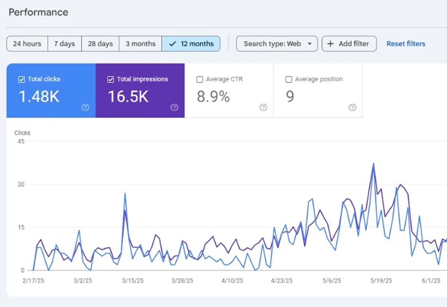Click the plus icon beside Add filter
The height and width of the screenshot is (307, 447).
330,44
